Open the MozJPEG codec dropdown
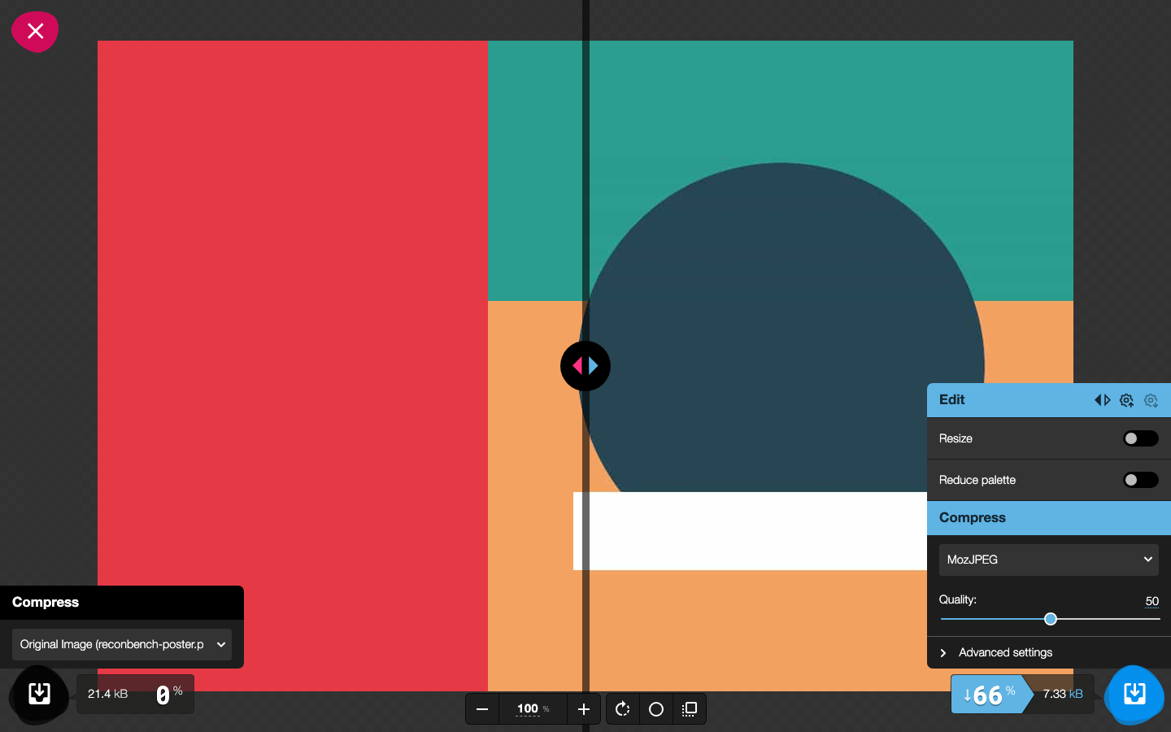 pyautogui.click(x=1049, y=560)
